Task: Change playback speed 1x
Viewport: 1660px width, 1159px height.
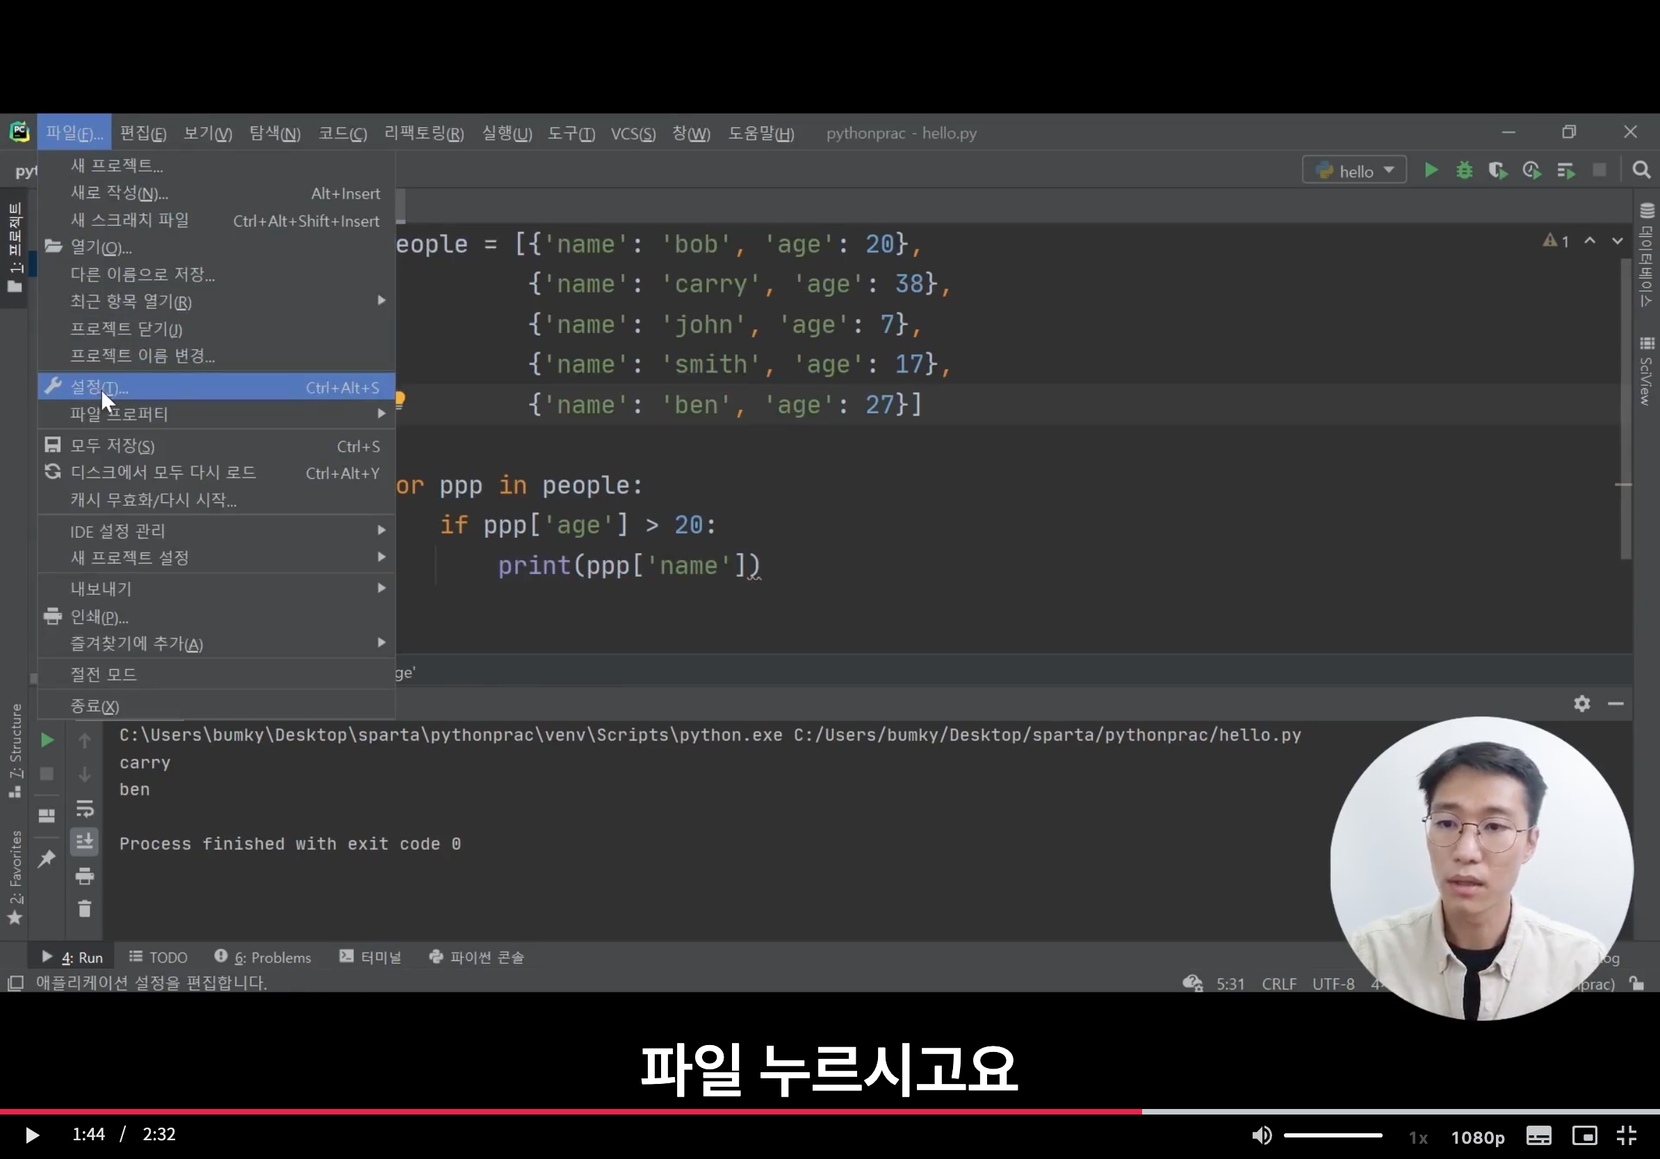Action: coord(1418,1137)
